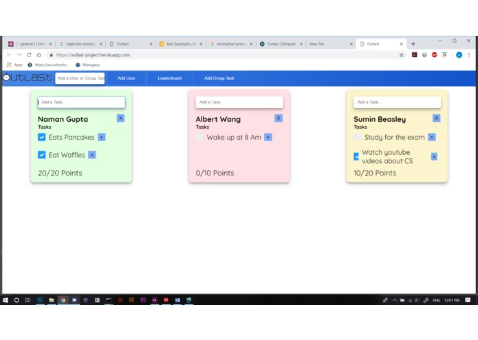Screen dimensions: 478x340
Task: Delete the Eat Waffles task
Action: tap(91, 155)
